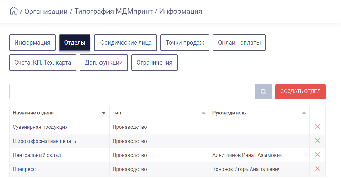Sort the Руководитель column
Viewport: 341px width, 179px height.
tap(304, 113)
